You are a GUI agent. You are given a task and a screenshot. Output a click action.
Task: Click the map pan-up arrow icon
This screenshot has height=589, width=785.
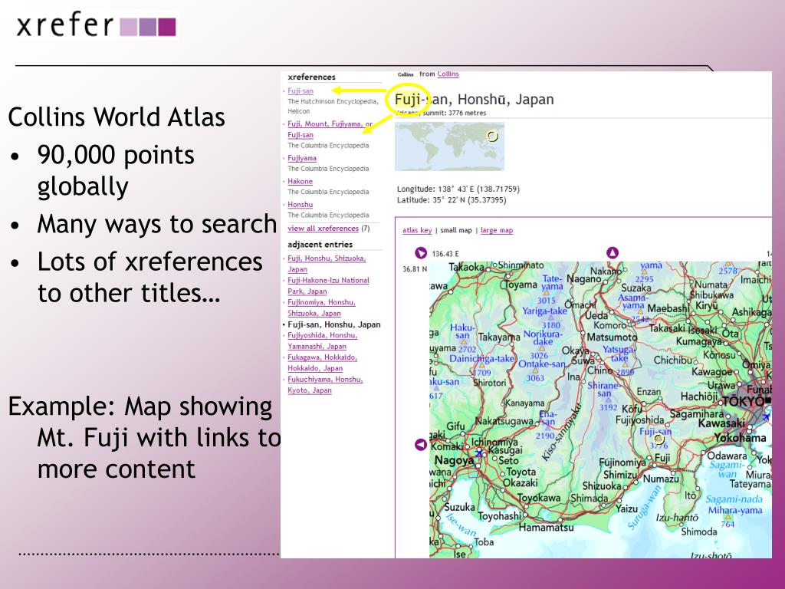point(613,252)
